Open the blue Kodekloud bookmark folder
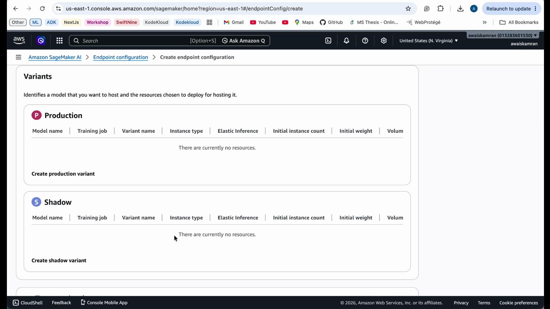 tap(187, 22)
